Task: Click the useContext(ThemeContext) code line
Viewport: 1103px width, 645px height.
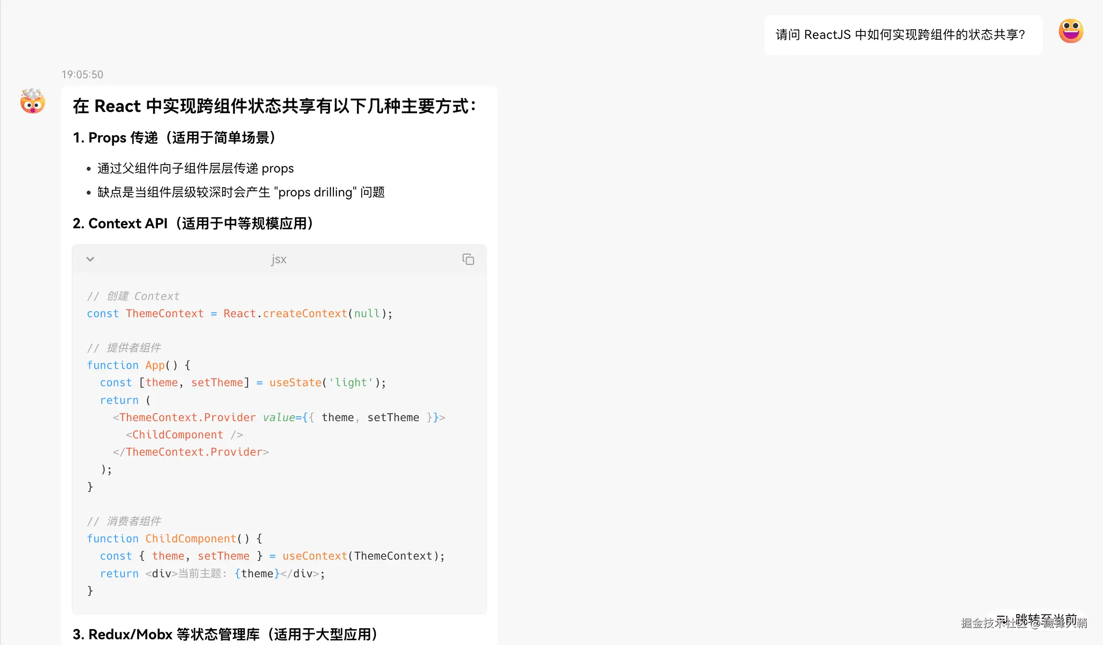Action: (272, 556)
